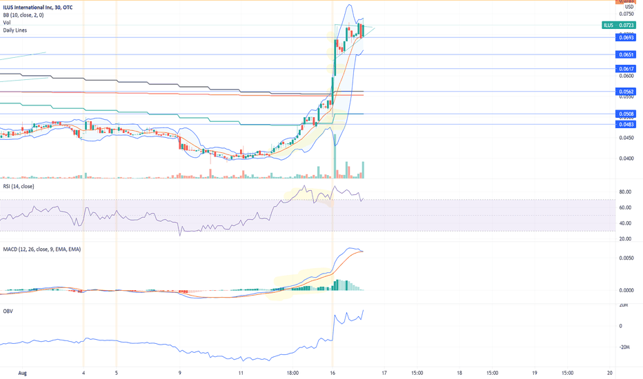Click the Aug date label on time axis
The height and width of the screenshot is (379, 643).
point(23,373)
